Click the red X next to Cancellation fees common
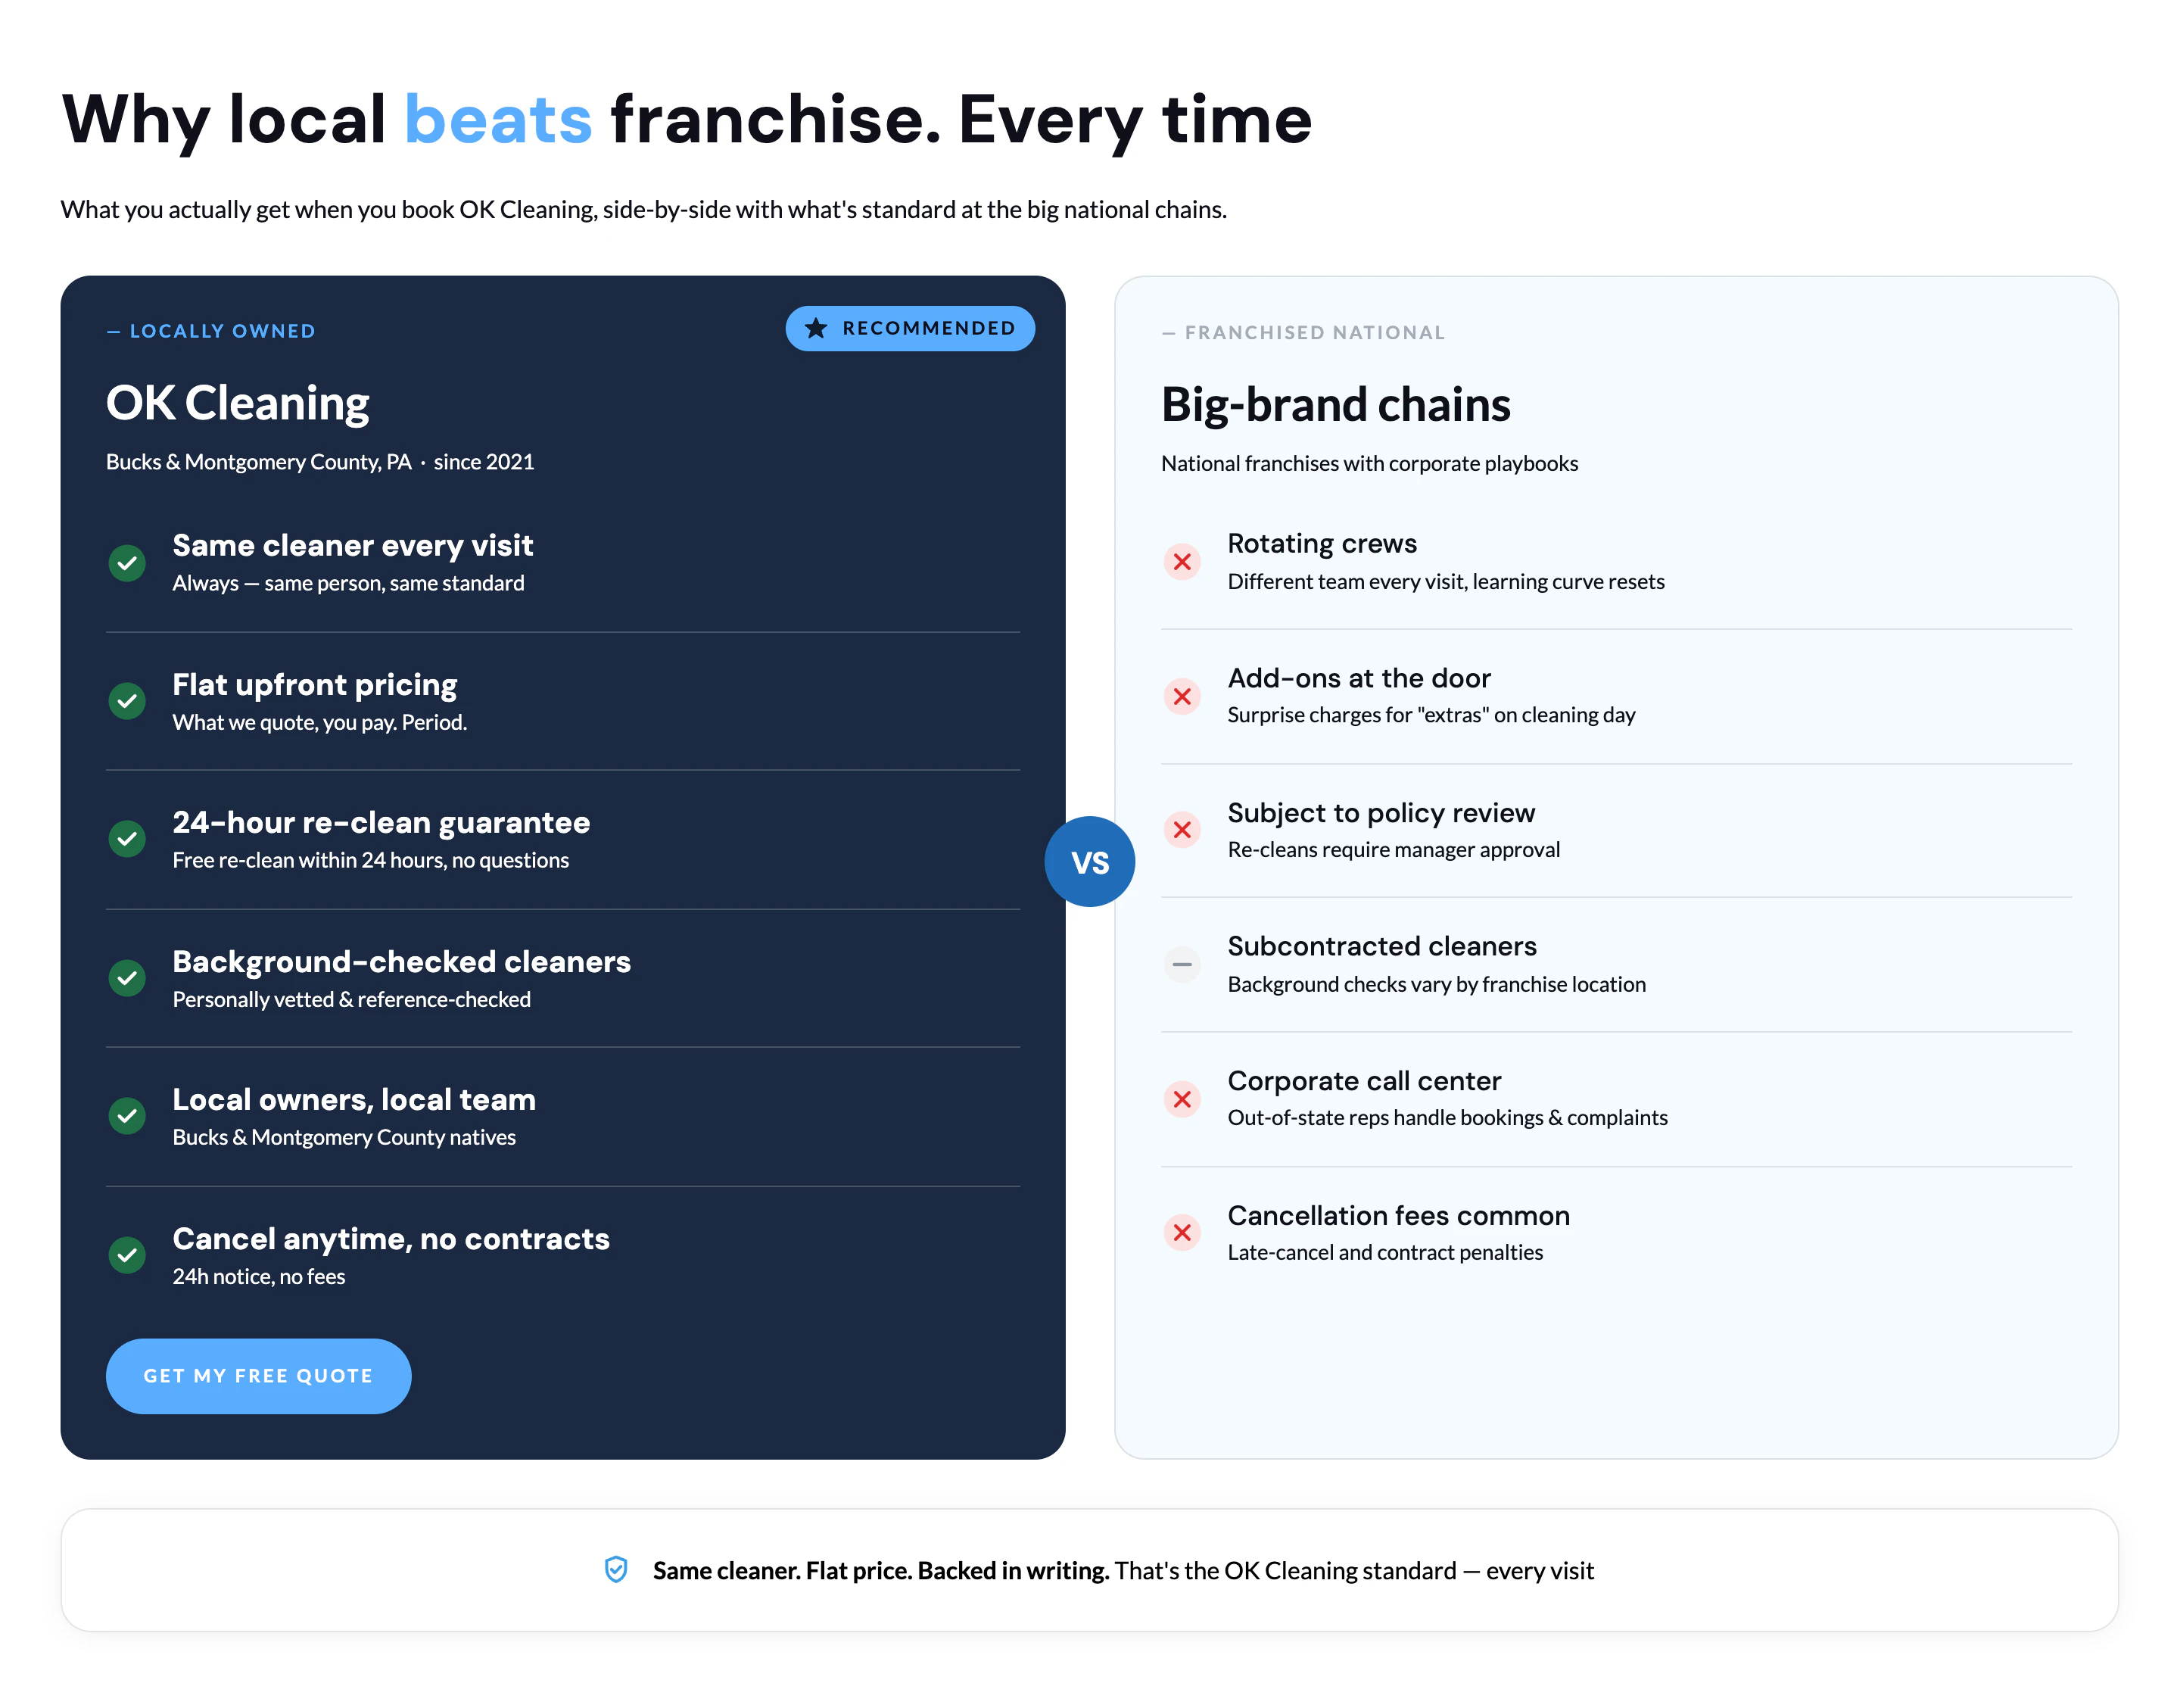Image resolution: width=2180 pixels, height=1708 pixels. click(x=1182, y=1233)
